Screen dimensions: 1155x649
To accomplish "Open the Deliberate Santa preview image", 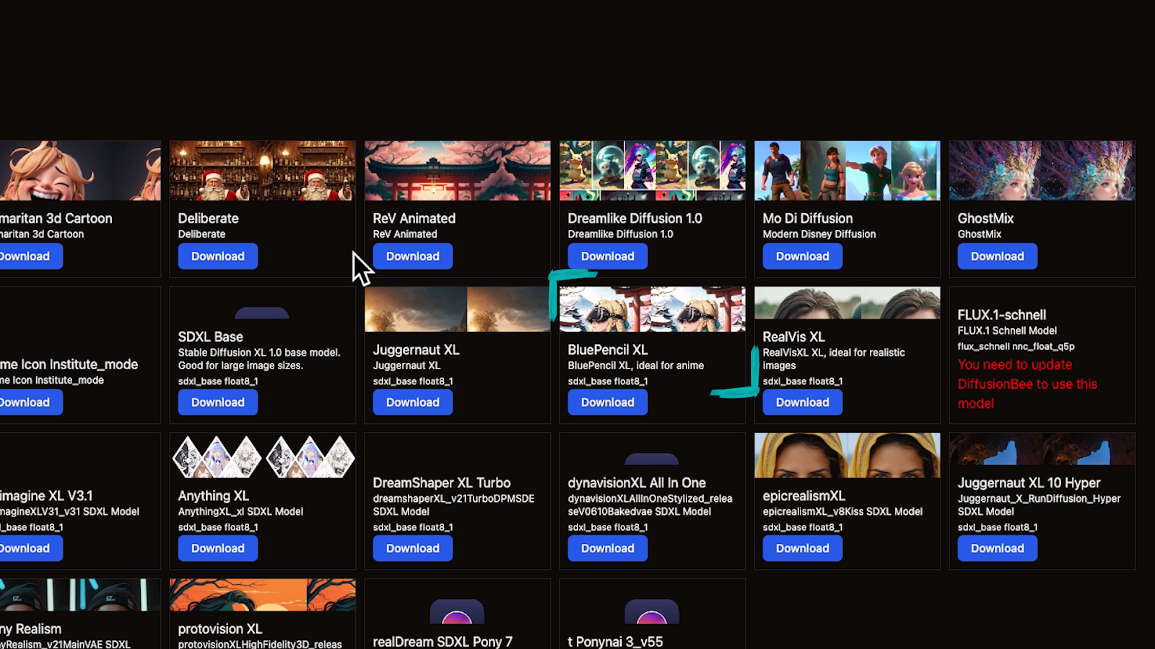I will [263, 170].
